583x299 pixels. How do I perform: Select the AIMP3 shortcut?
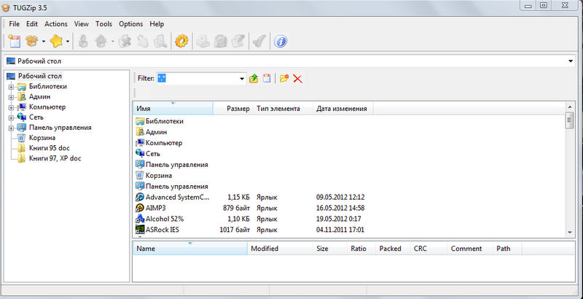click(151, 208)
